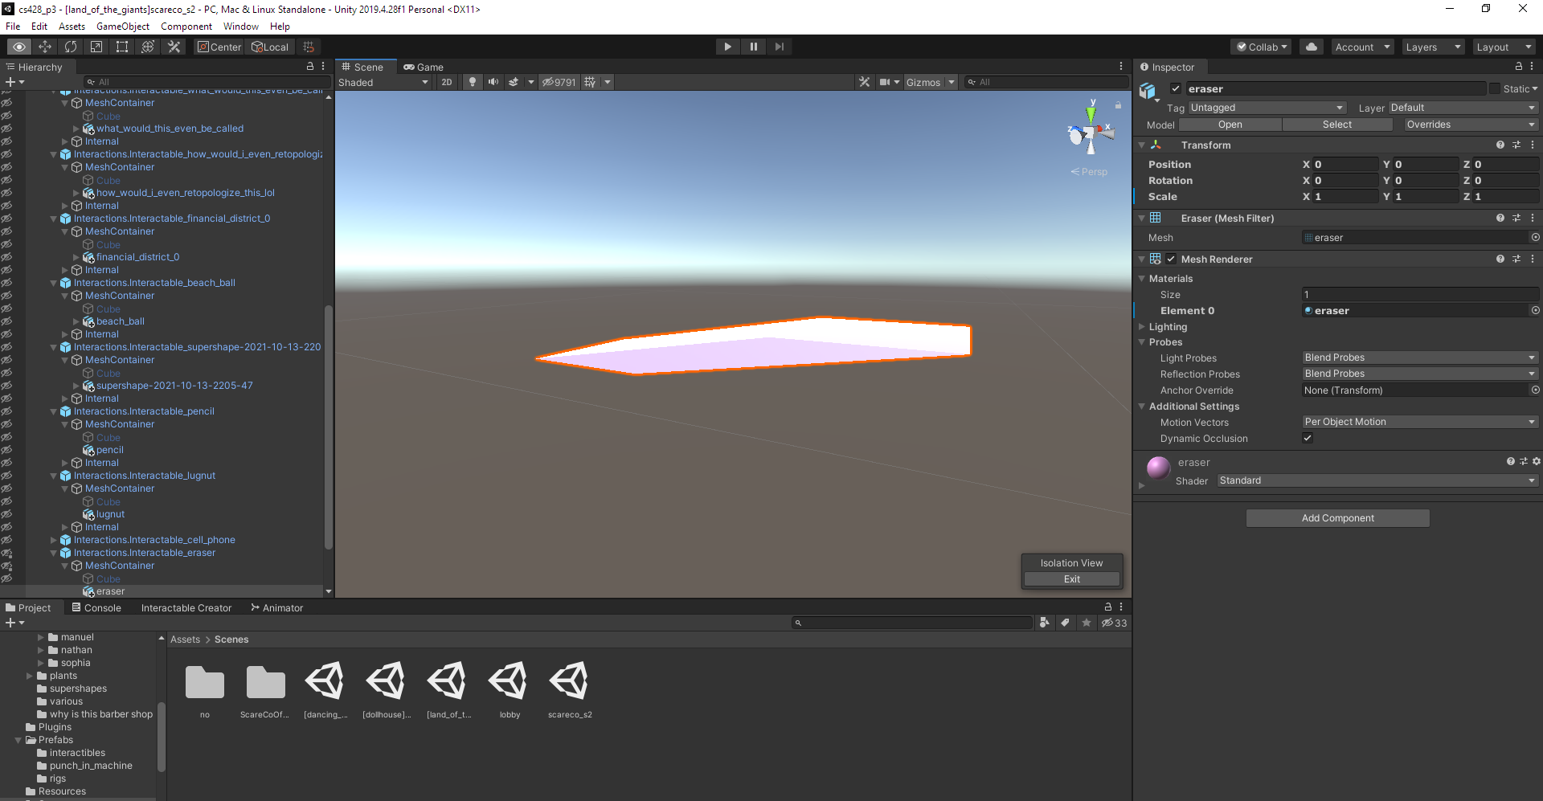Screen dimensions: 1543x801
Task: Open eraser material settings gear
Action: click(1537, 461)
